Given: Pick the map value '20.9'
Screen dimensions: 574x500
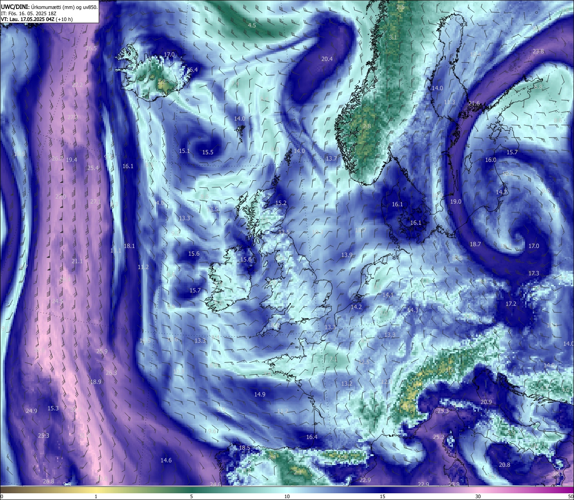Looking at the screenshot, I should [x=486, y=402].
